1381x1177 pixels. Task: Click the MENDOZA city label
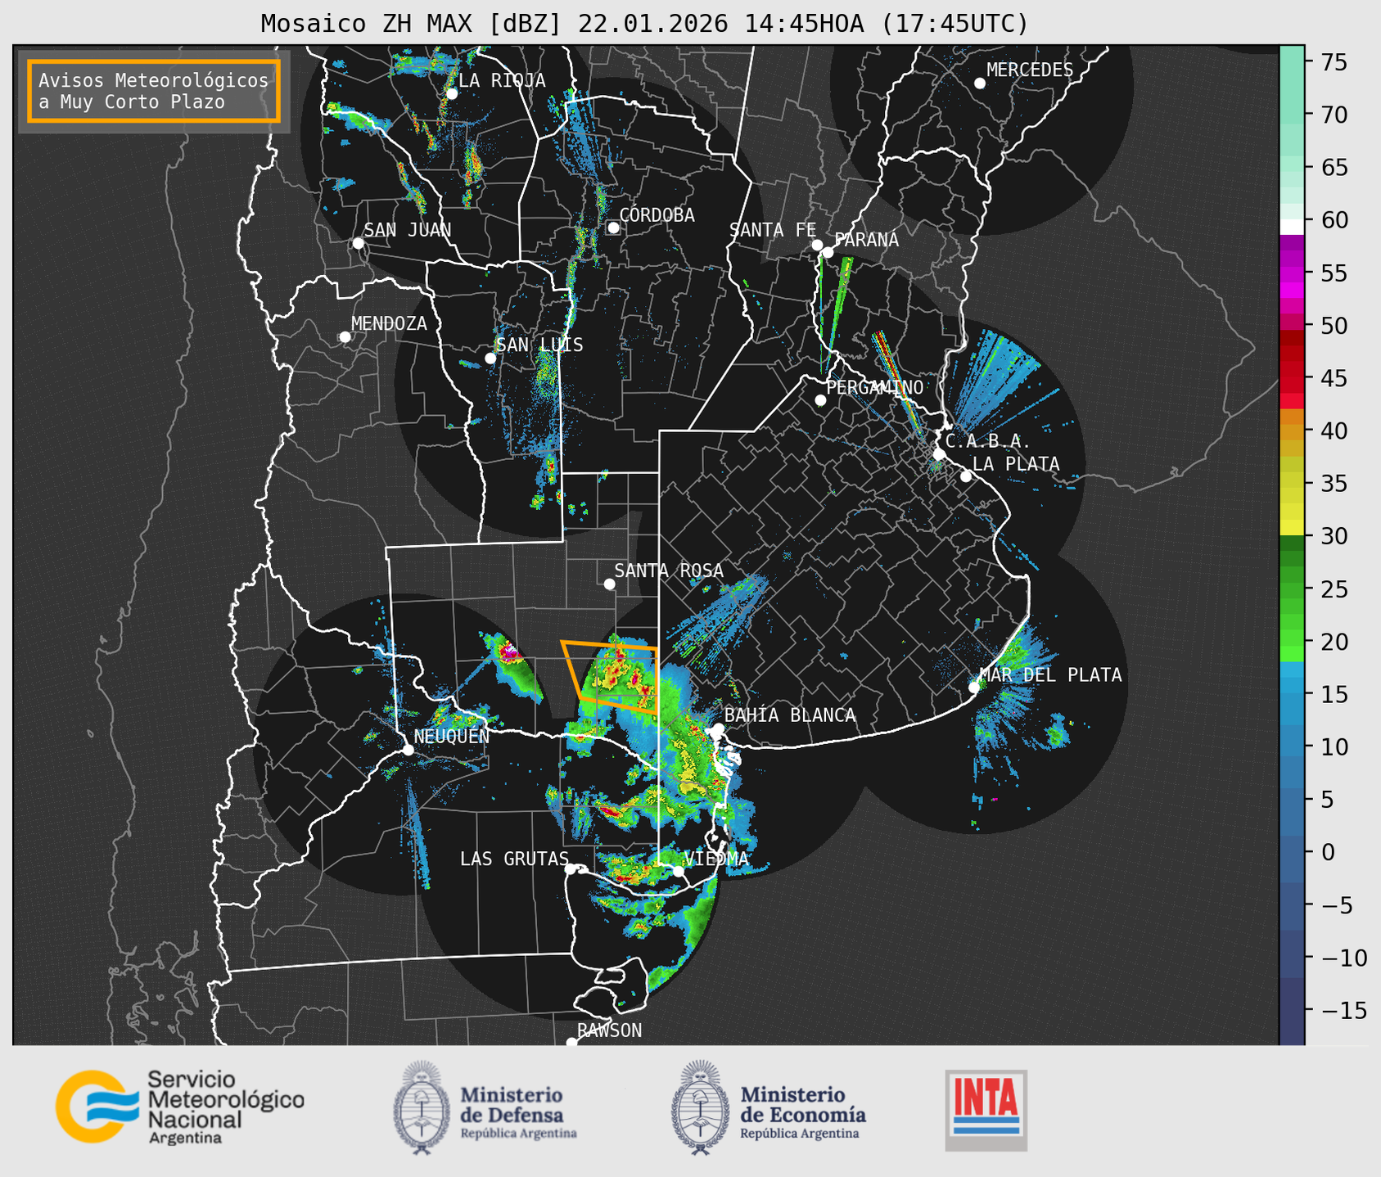click(389, 323)
